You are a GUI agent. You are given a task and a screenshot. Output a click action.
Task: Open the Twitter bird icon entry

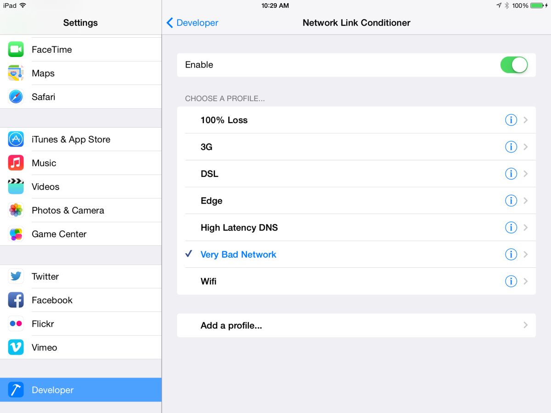16,277
